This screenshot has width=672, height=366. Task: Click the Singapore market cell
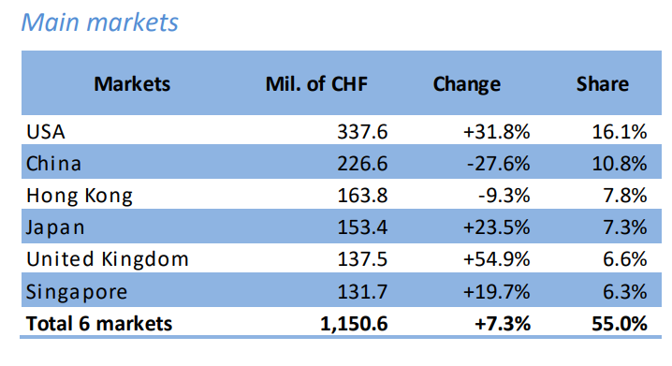coord(77,292)
